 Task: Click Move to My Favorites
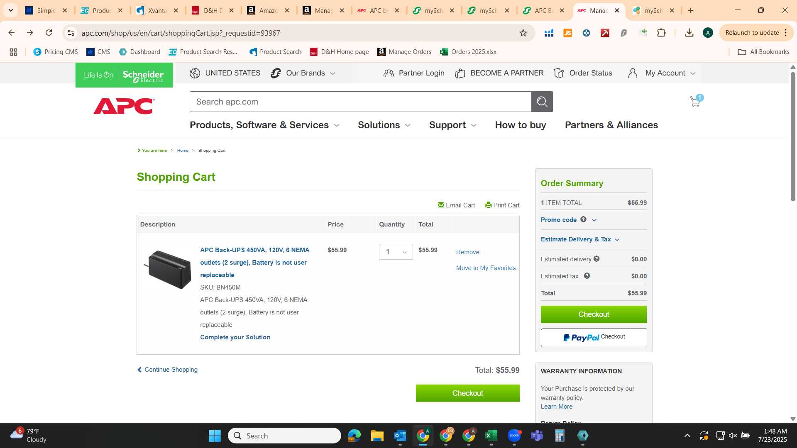pos(486,268)
